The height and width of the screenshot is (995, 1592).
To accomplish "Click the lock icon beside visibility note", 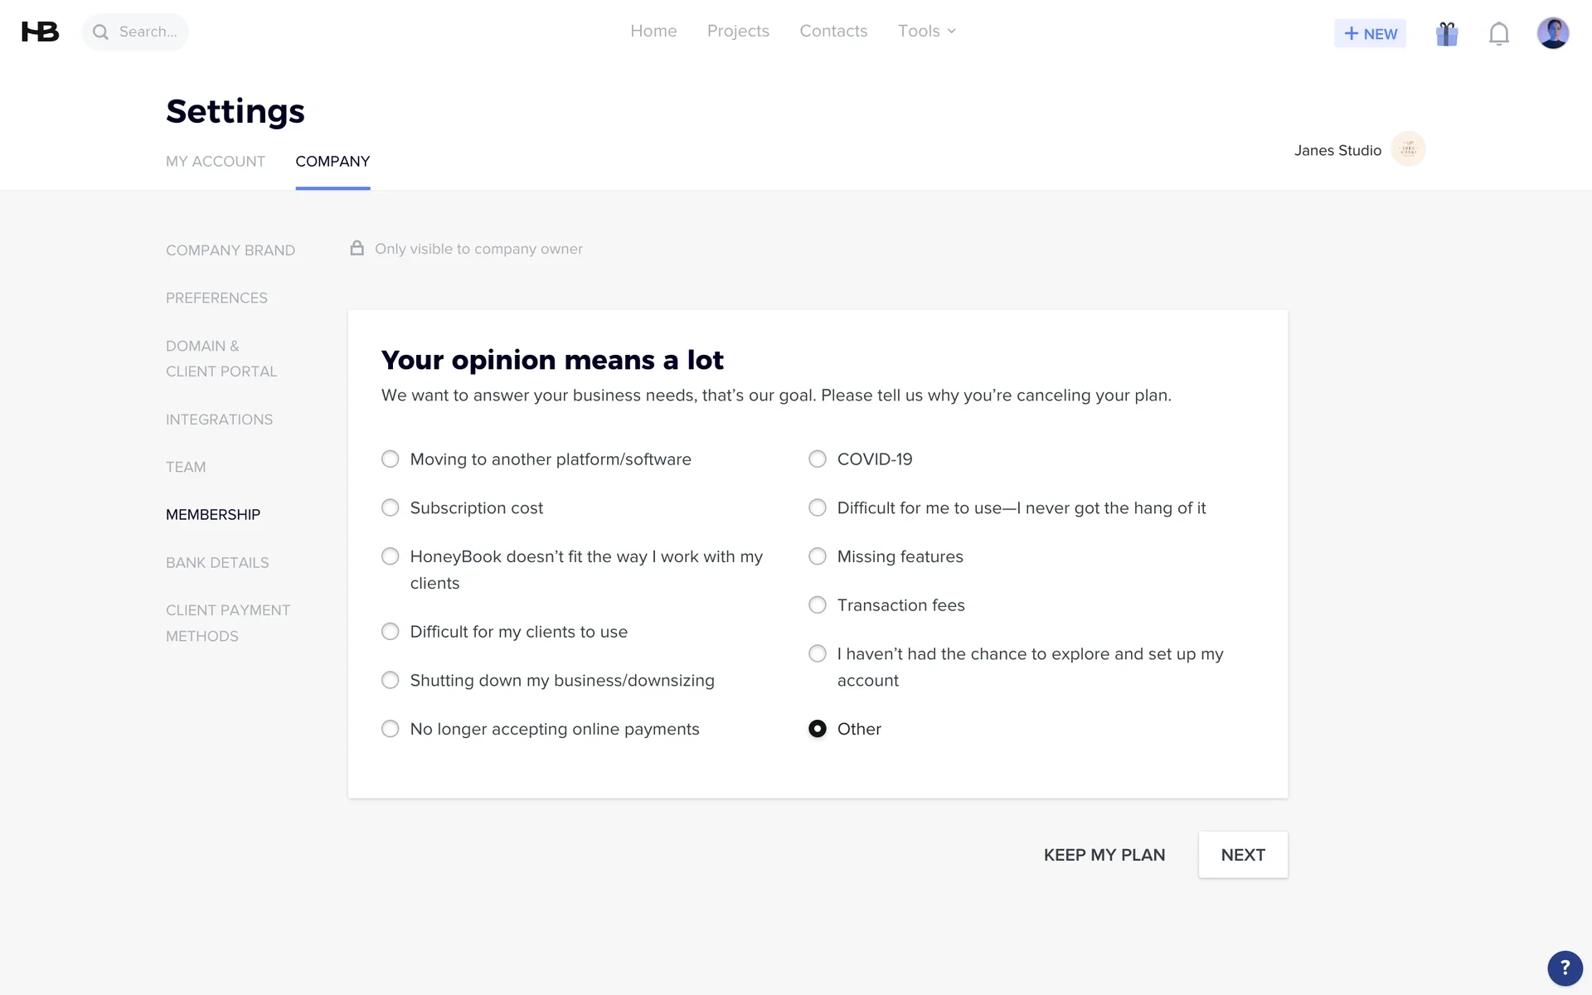I will [x=357, y=248].
